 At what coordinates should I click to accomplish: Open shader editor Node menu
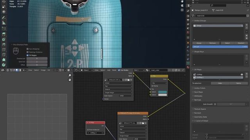(x=114, y=70)
